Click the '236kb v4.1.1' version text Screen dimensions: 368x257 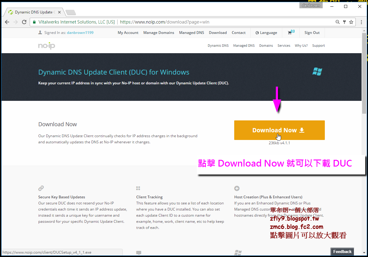[279, 143]
